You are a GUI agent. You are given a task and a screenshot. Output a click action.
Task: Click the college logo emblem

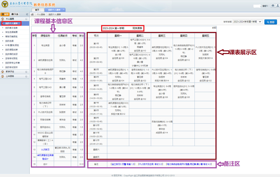5,5
